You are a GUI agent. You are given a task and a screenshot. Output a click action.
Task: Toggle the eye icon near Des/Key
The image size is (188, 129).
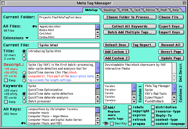coord(106,123)
